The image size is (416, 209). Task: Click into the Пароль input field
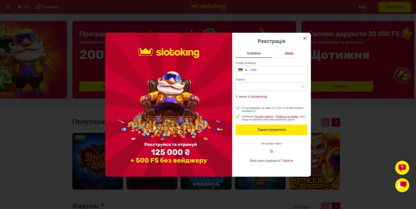271,86
